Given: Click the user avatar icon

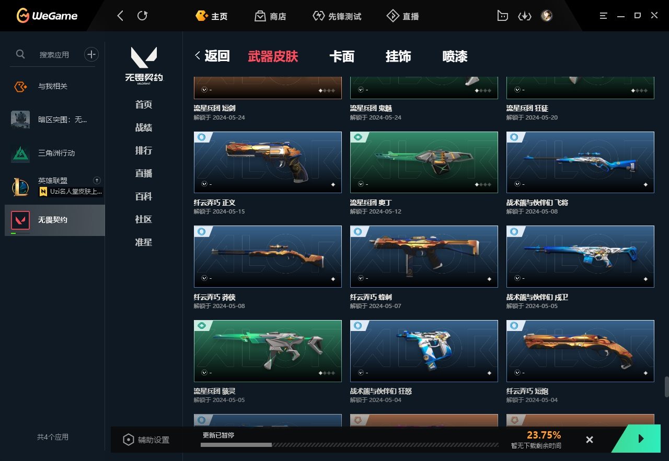Looking at the screenshot, I should [547, 16].
